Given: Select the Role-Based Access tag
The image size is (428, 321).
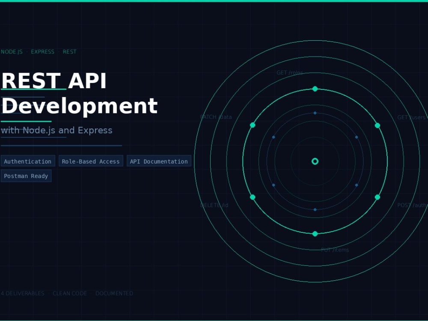Looking at the screenshot, I should tap(91, 161).
